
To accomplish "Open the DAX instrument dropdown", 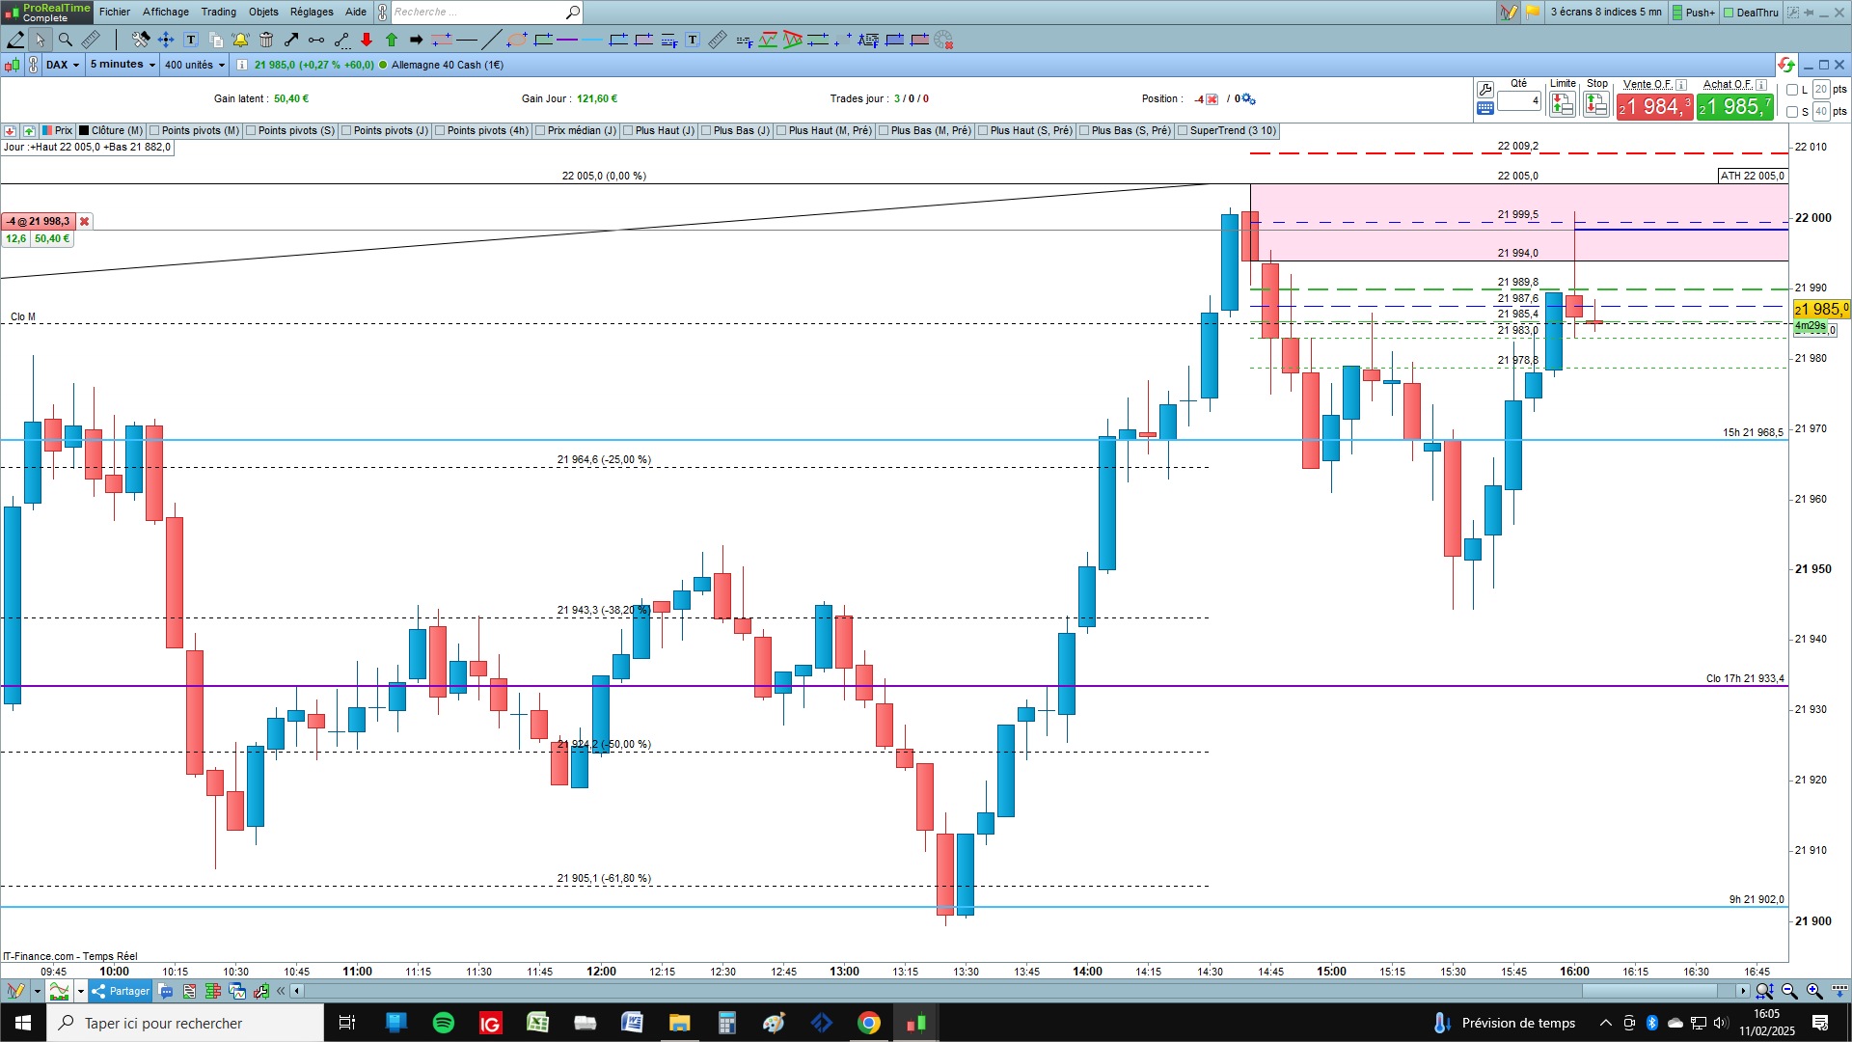I will [x=63, y=65].
